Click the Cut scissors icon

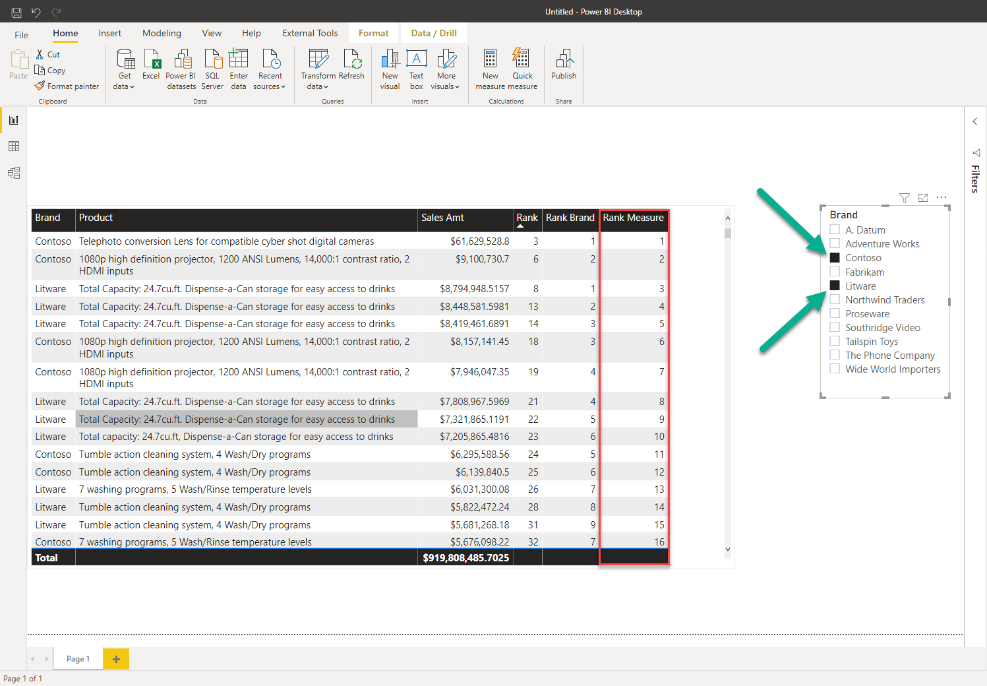40,55
